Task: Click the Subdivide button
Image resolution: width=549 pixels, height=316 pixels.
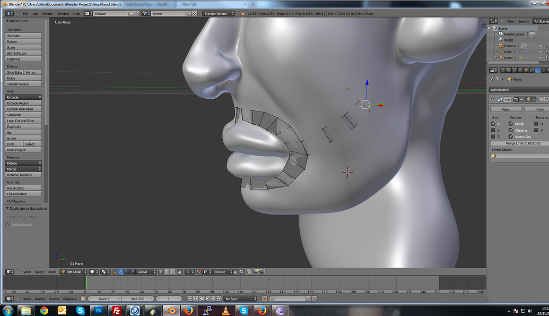Action: pos(23,115)
